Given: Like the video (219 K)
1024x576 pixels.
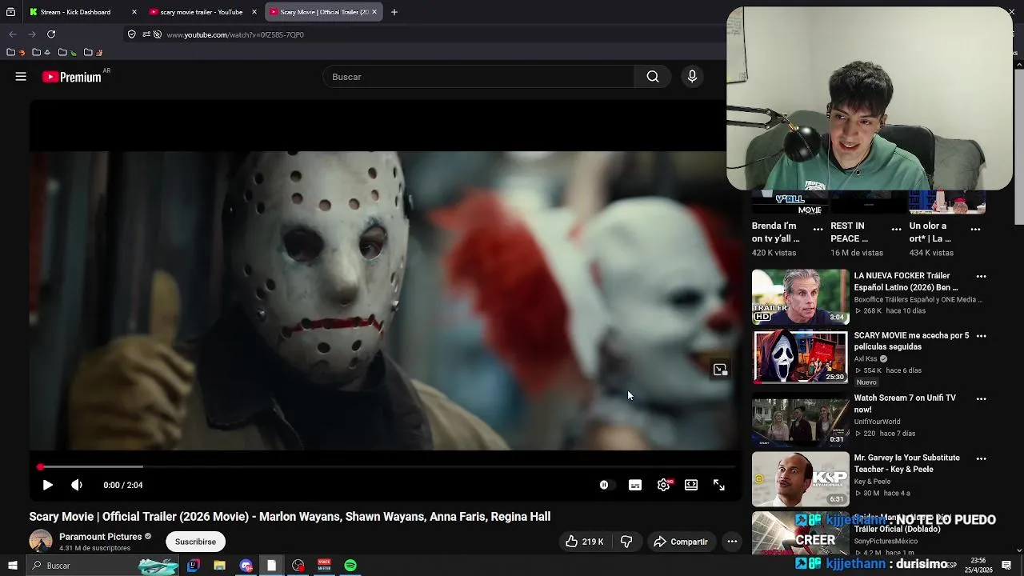Looking at the screenshot, I should click(x=585, y=542).
